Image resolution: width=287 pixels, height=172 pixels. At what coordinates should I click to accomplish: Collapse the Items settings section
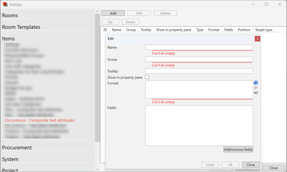point(8,39)
